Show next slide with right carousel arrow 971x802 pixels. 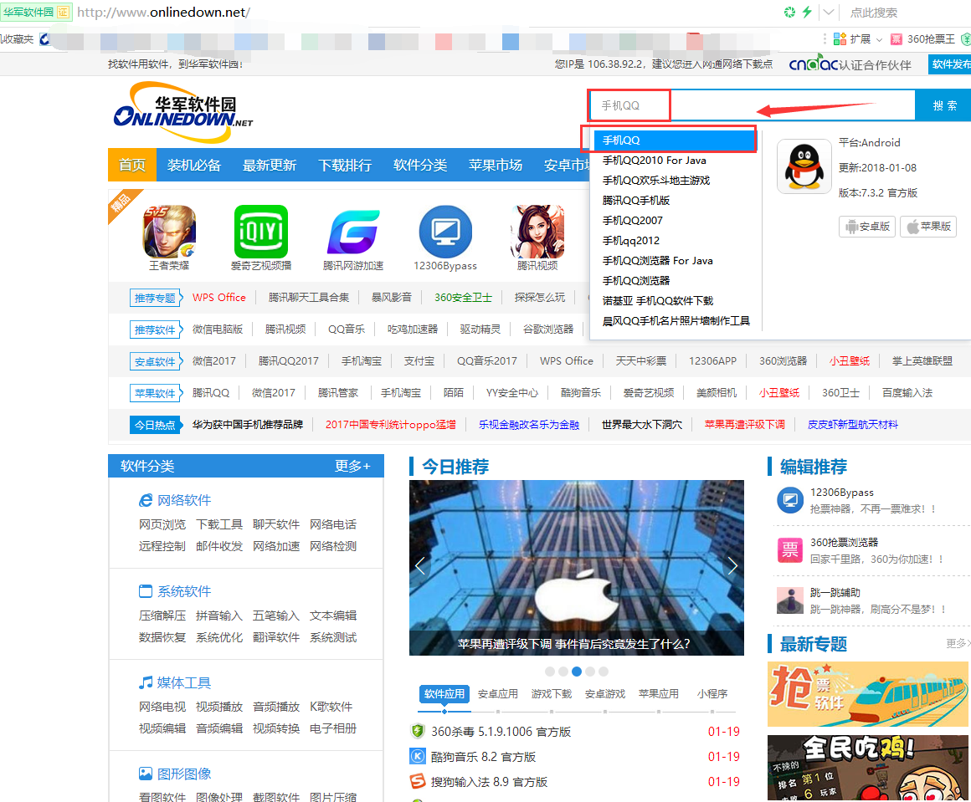pyautogui.click(x=733, y=565)
